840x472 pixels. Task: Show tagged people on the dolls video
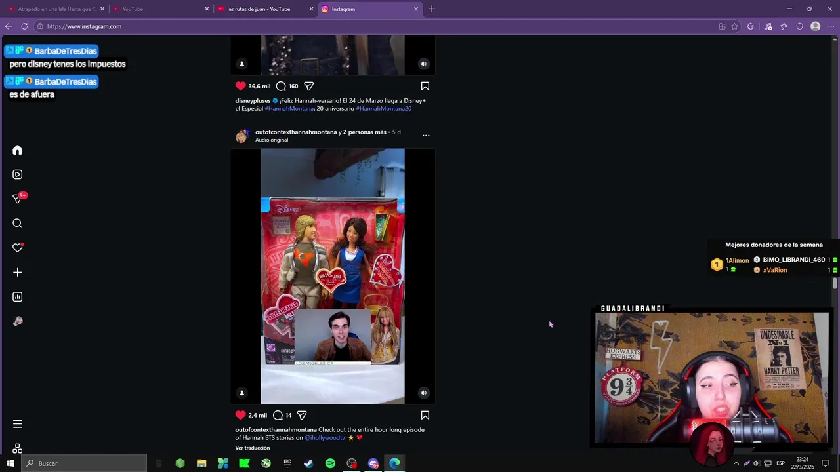(241, 393)
